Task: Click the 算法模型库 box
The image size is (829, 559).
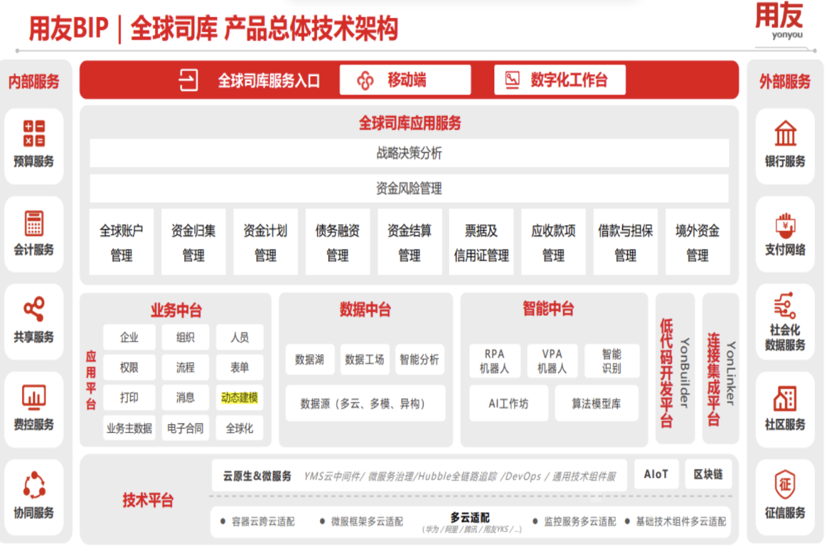Action: pos(597,403)
